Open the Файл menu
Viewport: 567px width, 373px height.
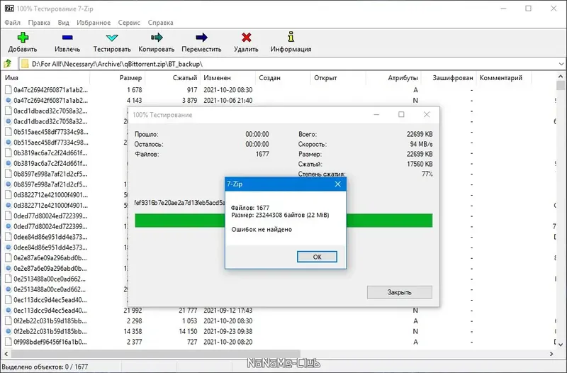(13, 23)
